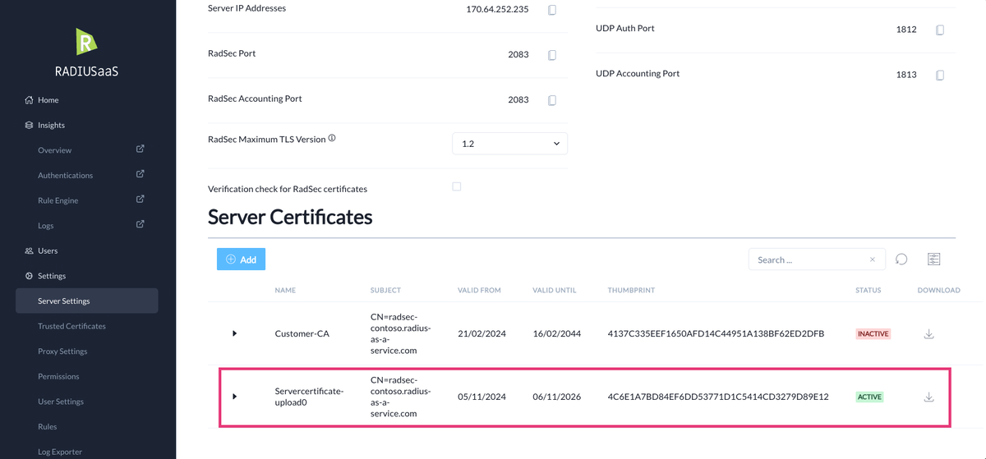Screen dimensions: 986x459
Task: Copy the UDP Accounting Port value
Action: click(940, 75)
